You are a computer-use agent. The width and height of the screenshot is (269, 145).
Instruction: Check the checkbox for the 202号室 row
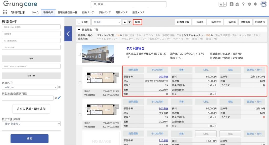[x=80, y=83]
